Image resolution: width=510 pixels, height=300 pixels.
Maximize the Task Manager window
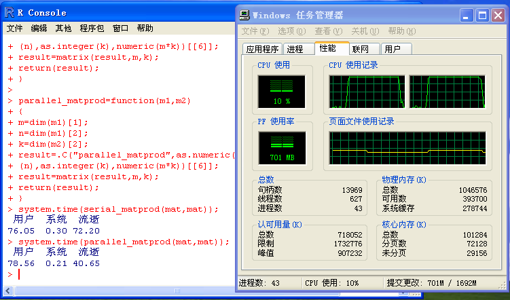481,15
